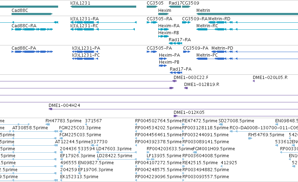Select the FGM001H09.5prime EST label

coord(214,149)
